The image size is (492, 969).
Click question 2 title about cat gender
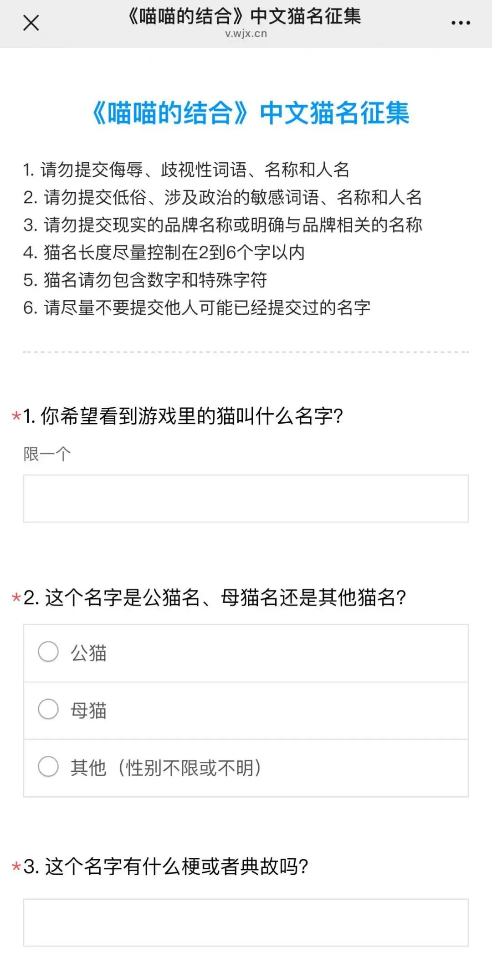pyautogui.click(x=215, y=597)
